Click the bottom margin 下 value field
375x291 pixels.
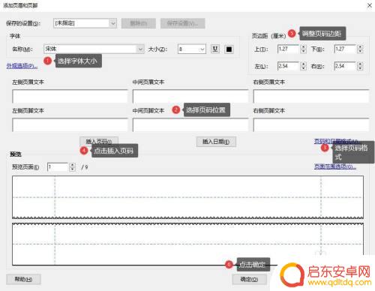345,49
